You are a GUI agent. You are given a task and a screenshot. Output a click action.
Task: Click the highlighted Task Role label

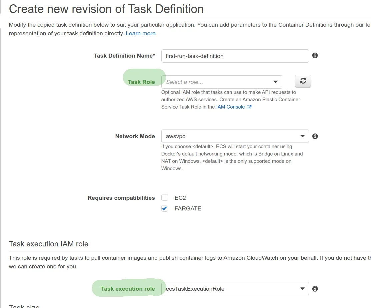click(x=141, y=82)
